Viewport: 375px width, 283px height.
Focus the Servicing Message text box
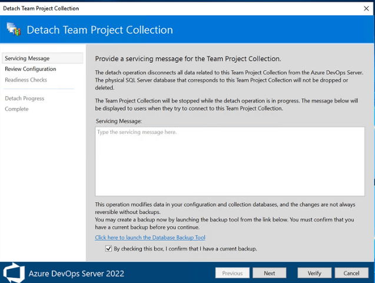point(230,161)
